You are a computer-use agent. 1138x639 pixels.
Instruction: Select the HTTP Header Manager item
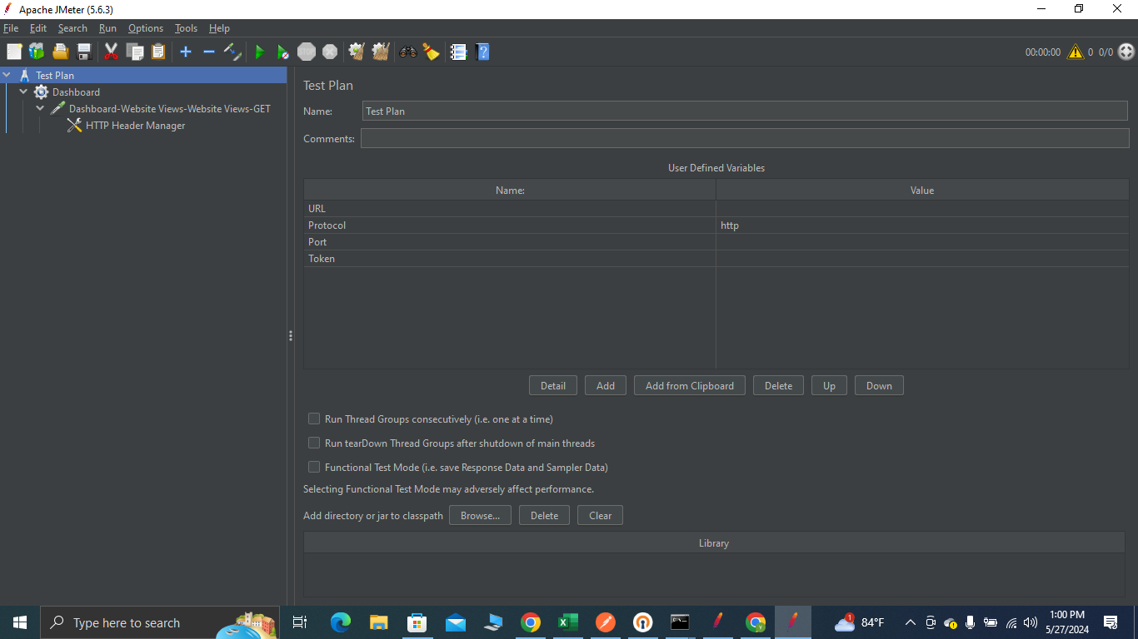[135, 125]
